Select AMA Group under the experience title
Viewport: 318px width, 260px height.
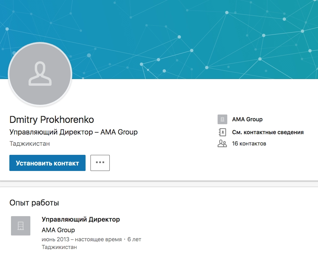[x=58, y=230]
